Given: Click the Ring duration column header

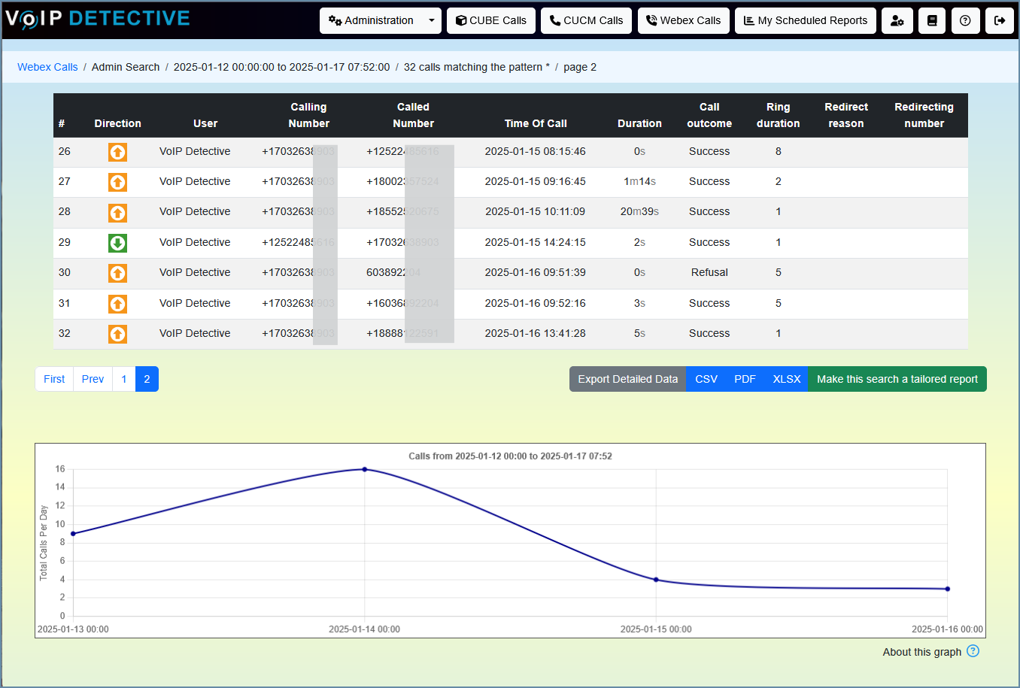Looking at the screenshot, I should pos(778,115).
